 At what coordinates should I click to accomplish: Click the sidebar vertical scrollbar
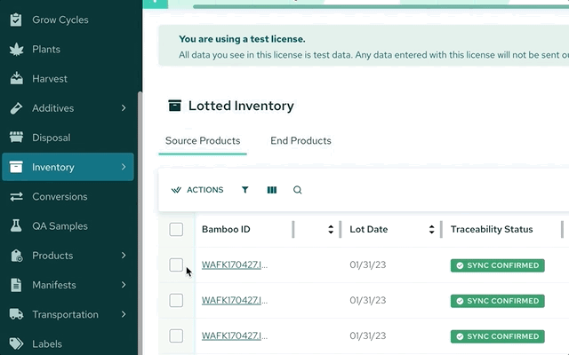coord(140,223)
